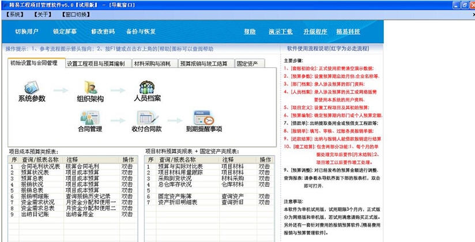475x242 pixels.
Task: Select 资产折旧明细表 report row
Action: point(210,202)
